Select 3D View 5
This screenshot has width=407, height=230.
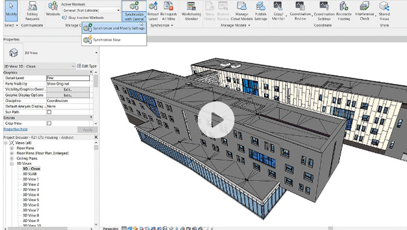(31, 200)
